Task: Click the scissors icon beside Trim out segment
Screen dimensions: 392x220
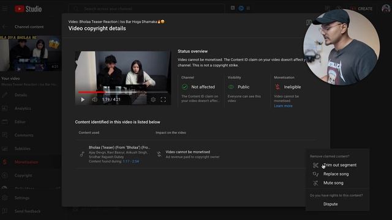Action: click(315, 165)
